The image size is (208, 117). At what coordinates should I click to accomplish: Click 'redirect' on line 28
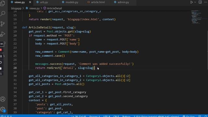click(53, 68)
